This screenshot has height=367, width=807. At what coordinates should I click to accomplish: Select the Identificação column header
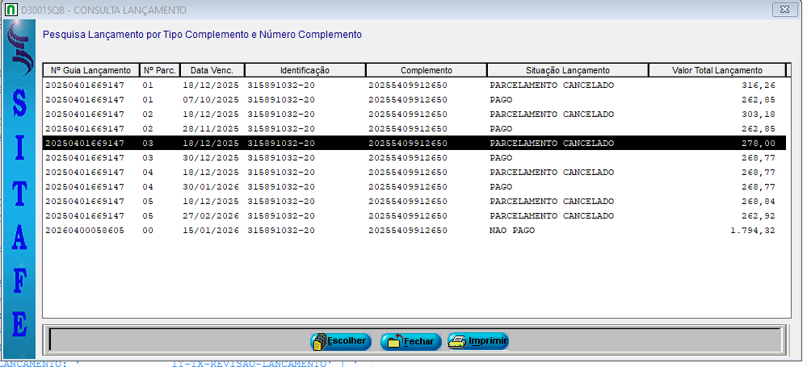pyautogui.click(x=305, y=70)
